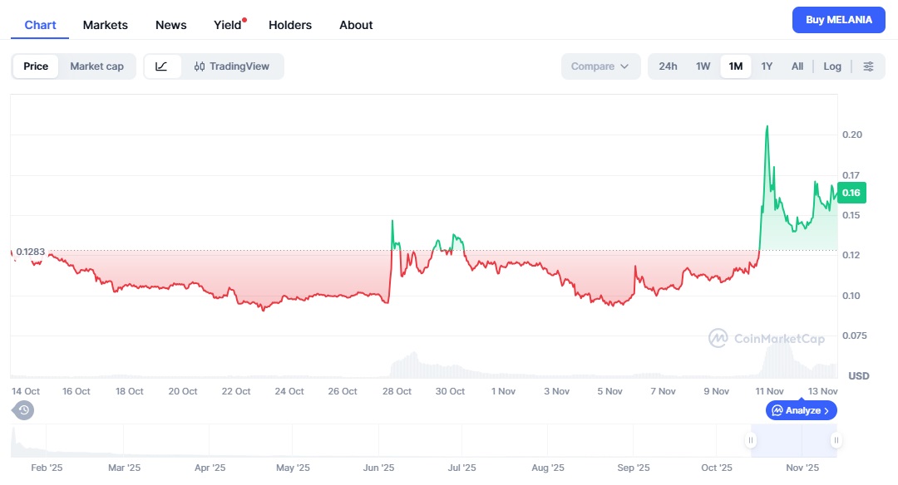The image size is (898, 485).
Task: Select the Market cap toggle
Action: [96, 66]
